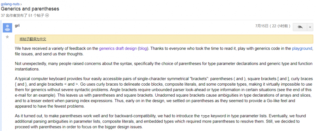Click paragraph starting Not unexpectedly
316x131 pixels.
tap(164, 66)
